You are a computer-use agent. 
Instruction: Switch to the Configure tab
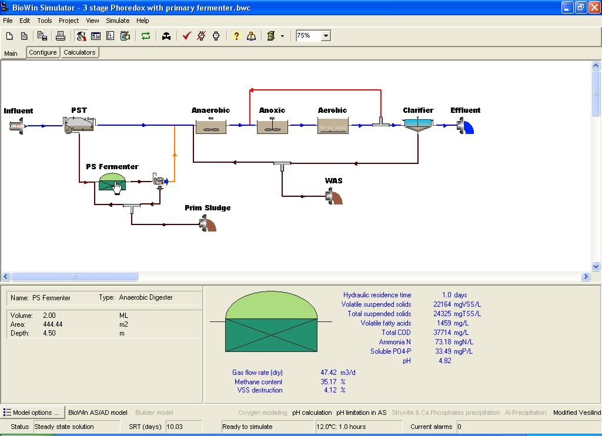pos(43,52)
